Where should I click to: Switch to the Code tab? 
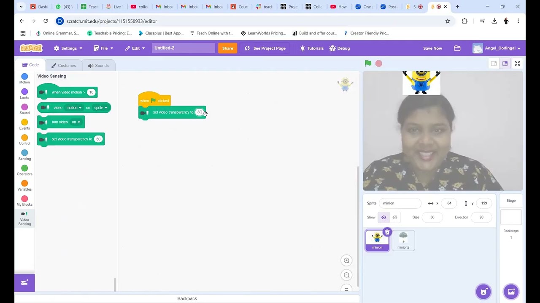[30, 65]
